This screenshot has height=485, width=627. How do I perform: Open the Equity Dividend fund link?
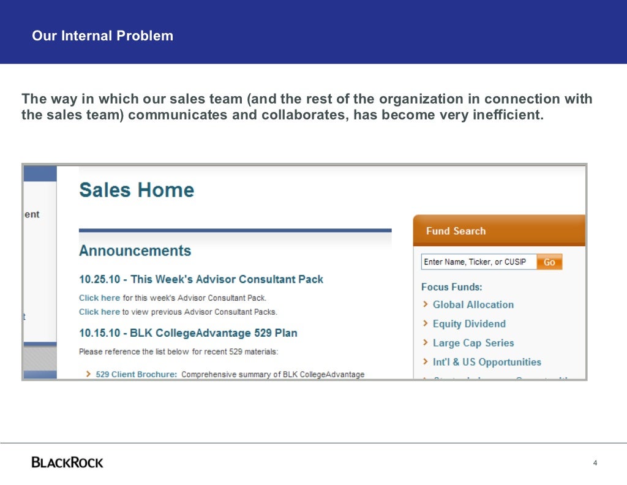coord(469,324)
